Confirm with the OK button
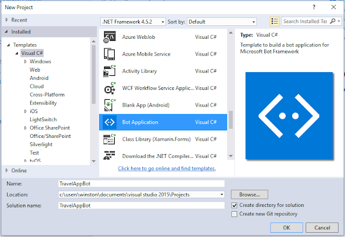345x237 pixels. [x=286, y=227]
